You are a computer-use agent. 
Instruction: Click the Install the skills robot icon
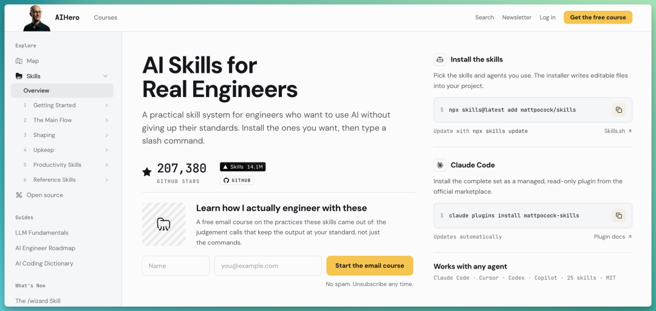[x=440, y=59]
